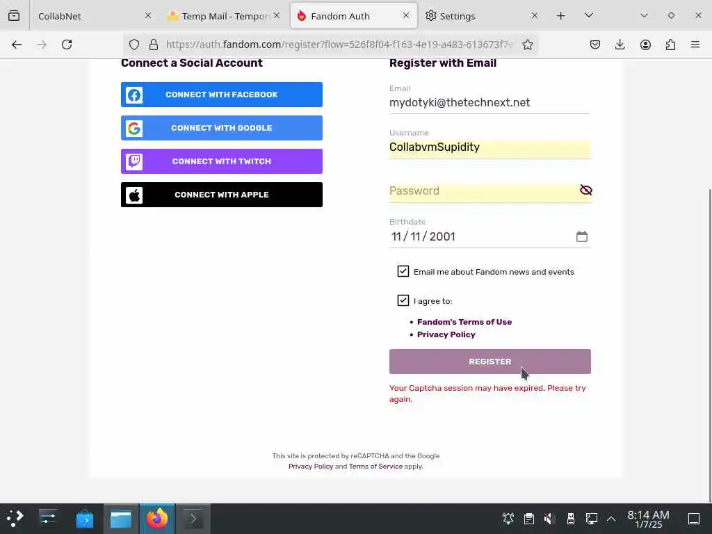Click Connect with Apple

click(222, 195)
